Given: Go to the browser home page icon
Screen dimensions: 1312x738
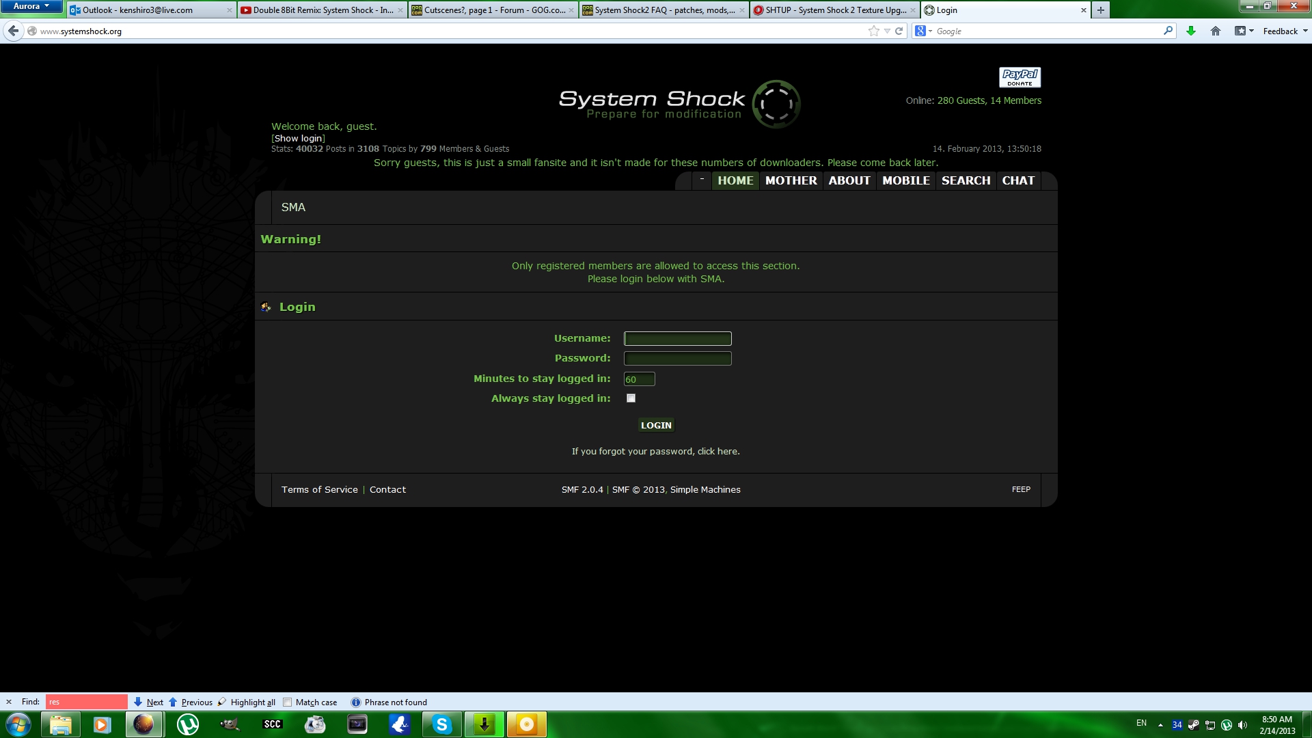Looking at the screenshot, I should click(1216, 31).
